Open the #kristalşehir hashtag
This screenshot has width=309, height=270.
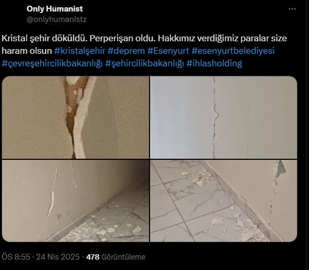pos(79,51)
